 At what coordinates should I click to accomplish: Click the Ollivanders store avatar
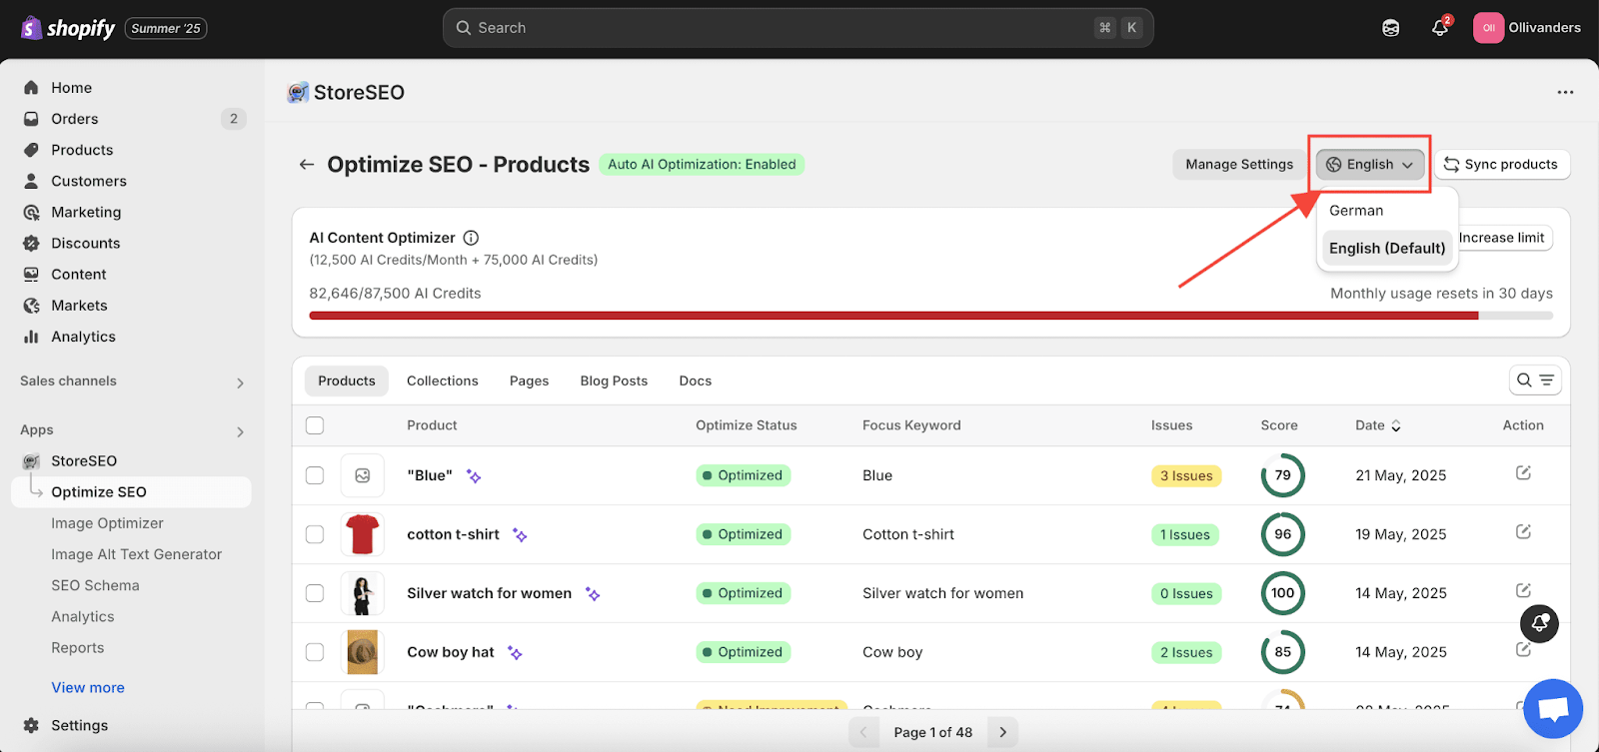[x=1488, y=28]
